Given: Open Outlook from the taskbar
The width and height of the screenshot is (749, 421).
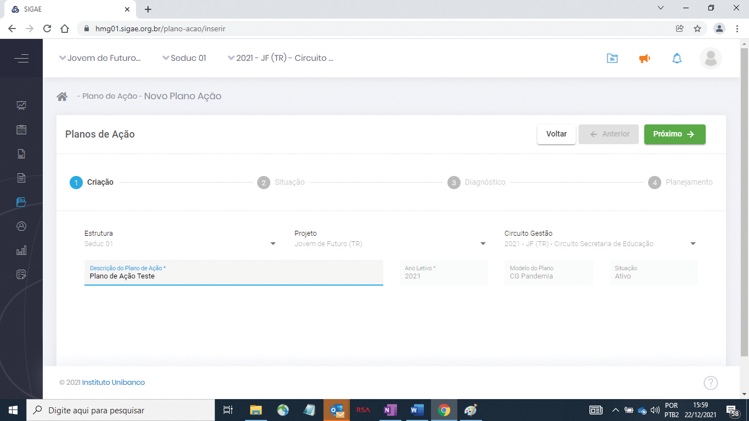Looking at the screenshot, I should [x=337, y=410].
